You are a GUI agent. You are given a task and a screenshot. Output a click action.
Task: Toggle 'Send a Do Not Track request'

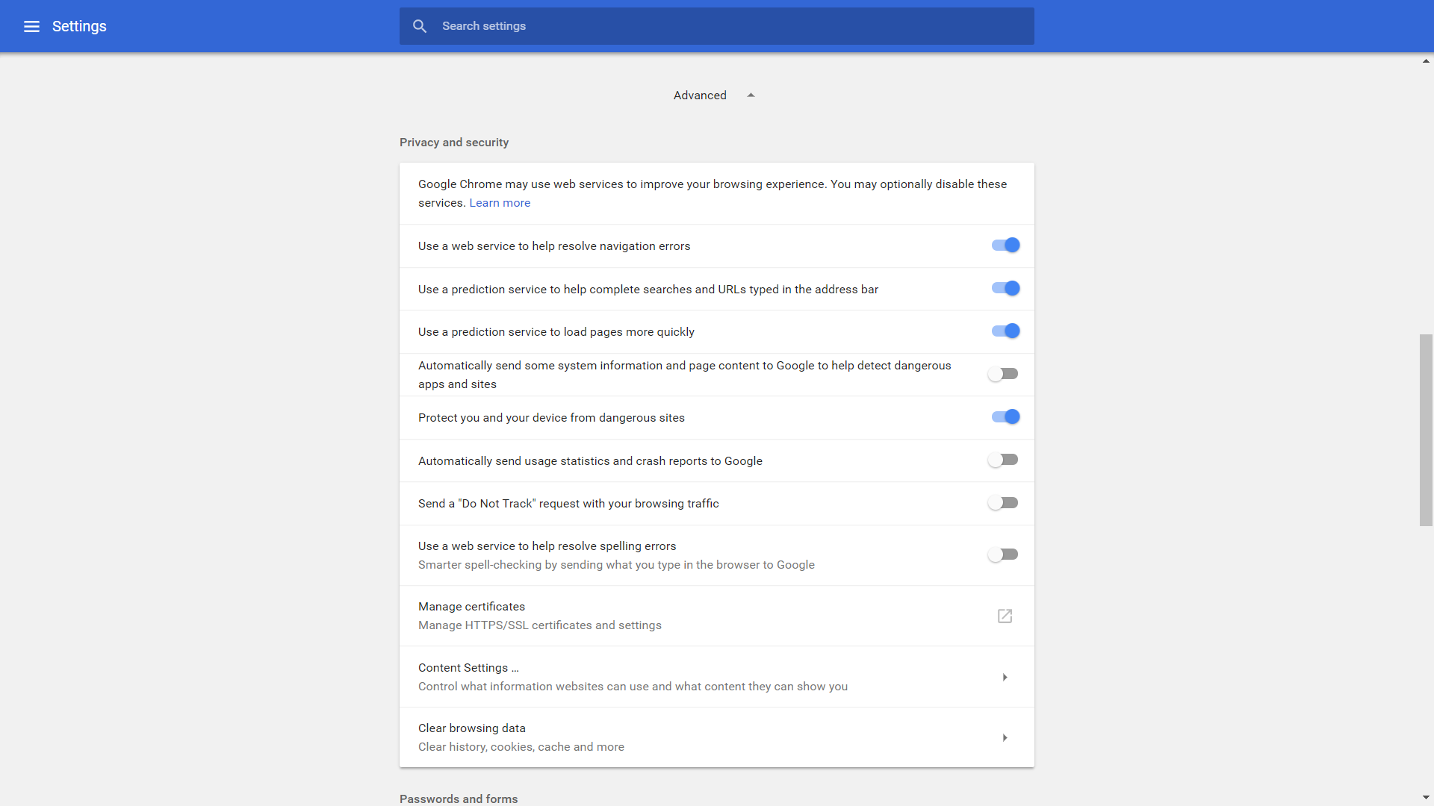[x=1002, y=502]
